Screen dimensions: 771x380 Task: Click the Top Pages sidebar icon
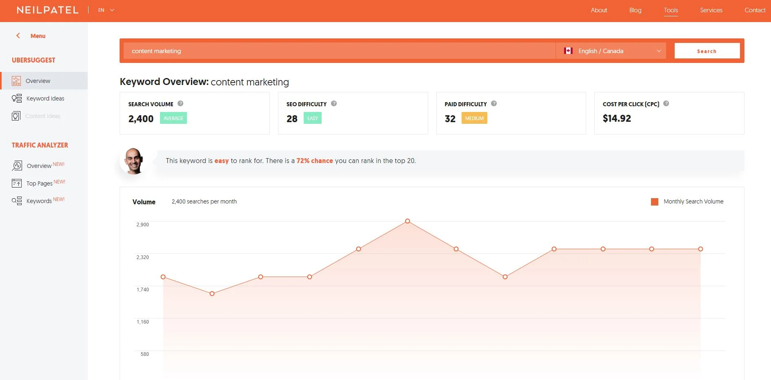click(x=17, y=183)
